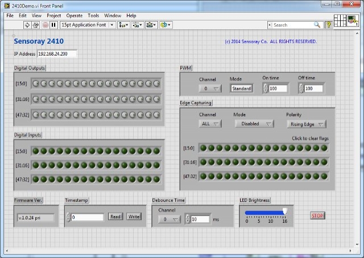Open the Application Font dropdown
The width and height of the screenshot is (364, 258).
(88, 25)
